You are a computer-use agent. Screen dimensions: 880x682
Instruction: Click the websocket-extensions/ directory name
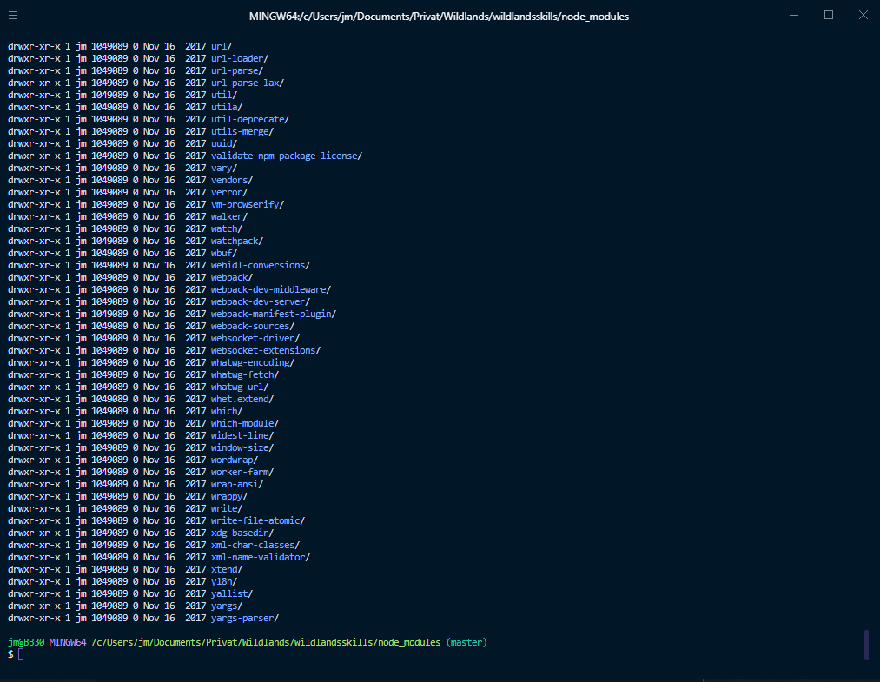coord(266,350)
